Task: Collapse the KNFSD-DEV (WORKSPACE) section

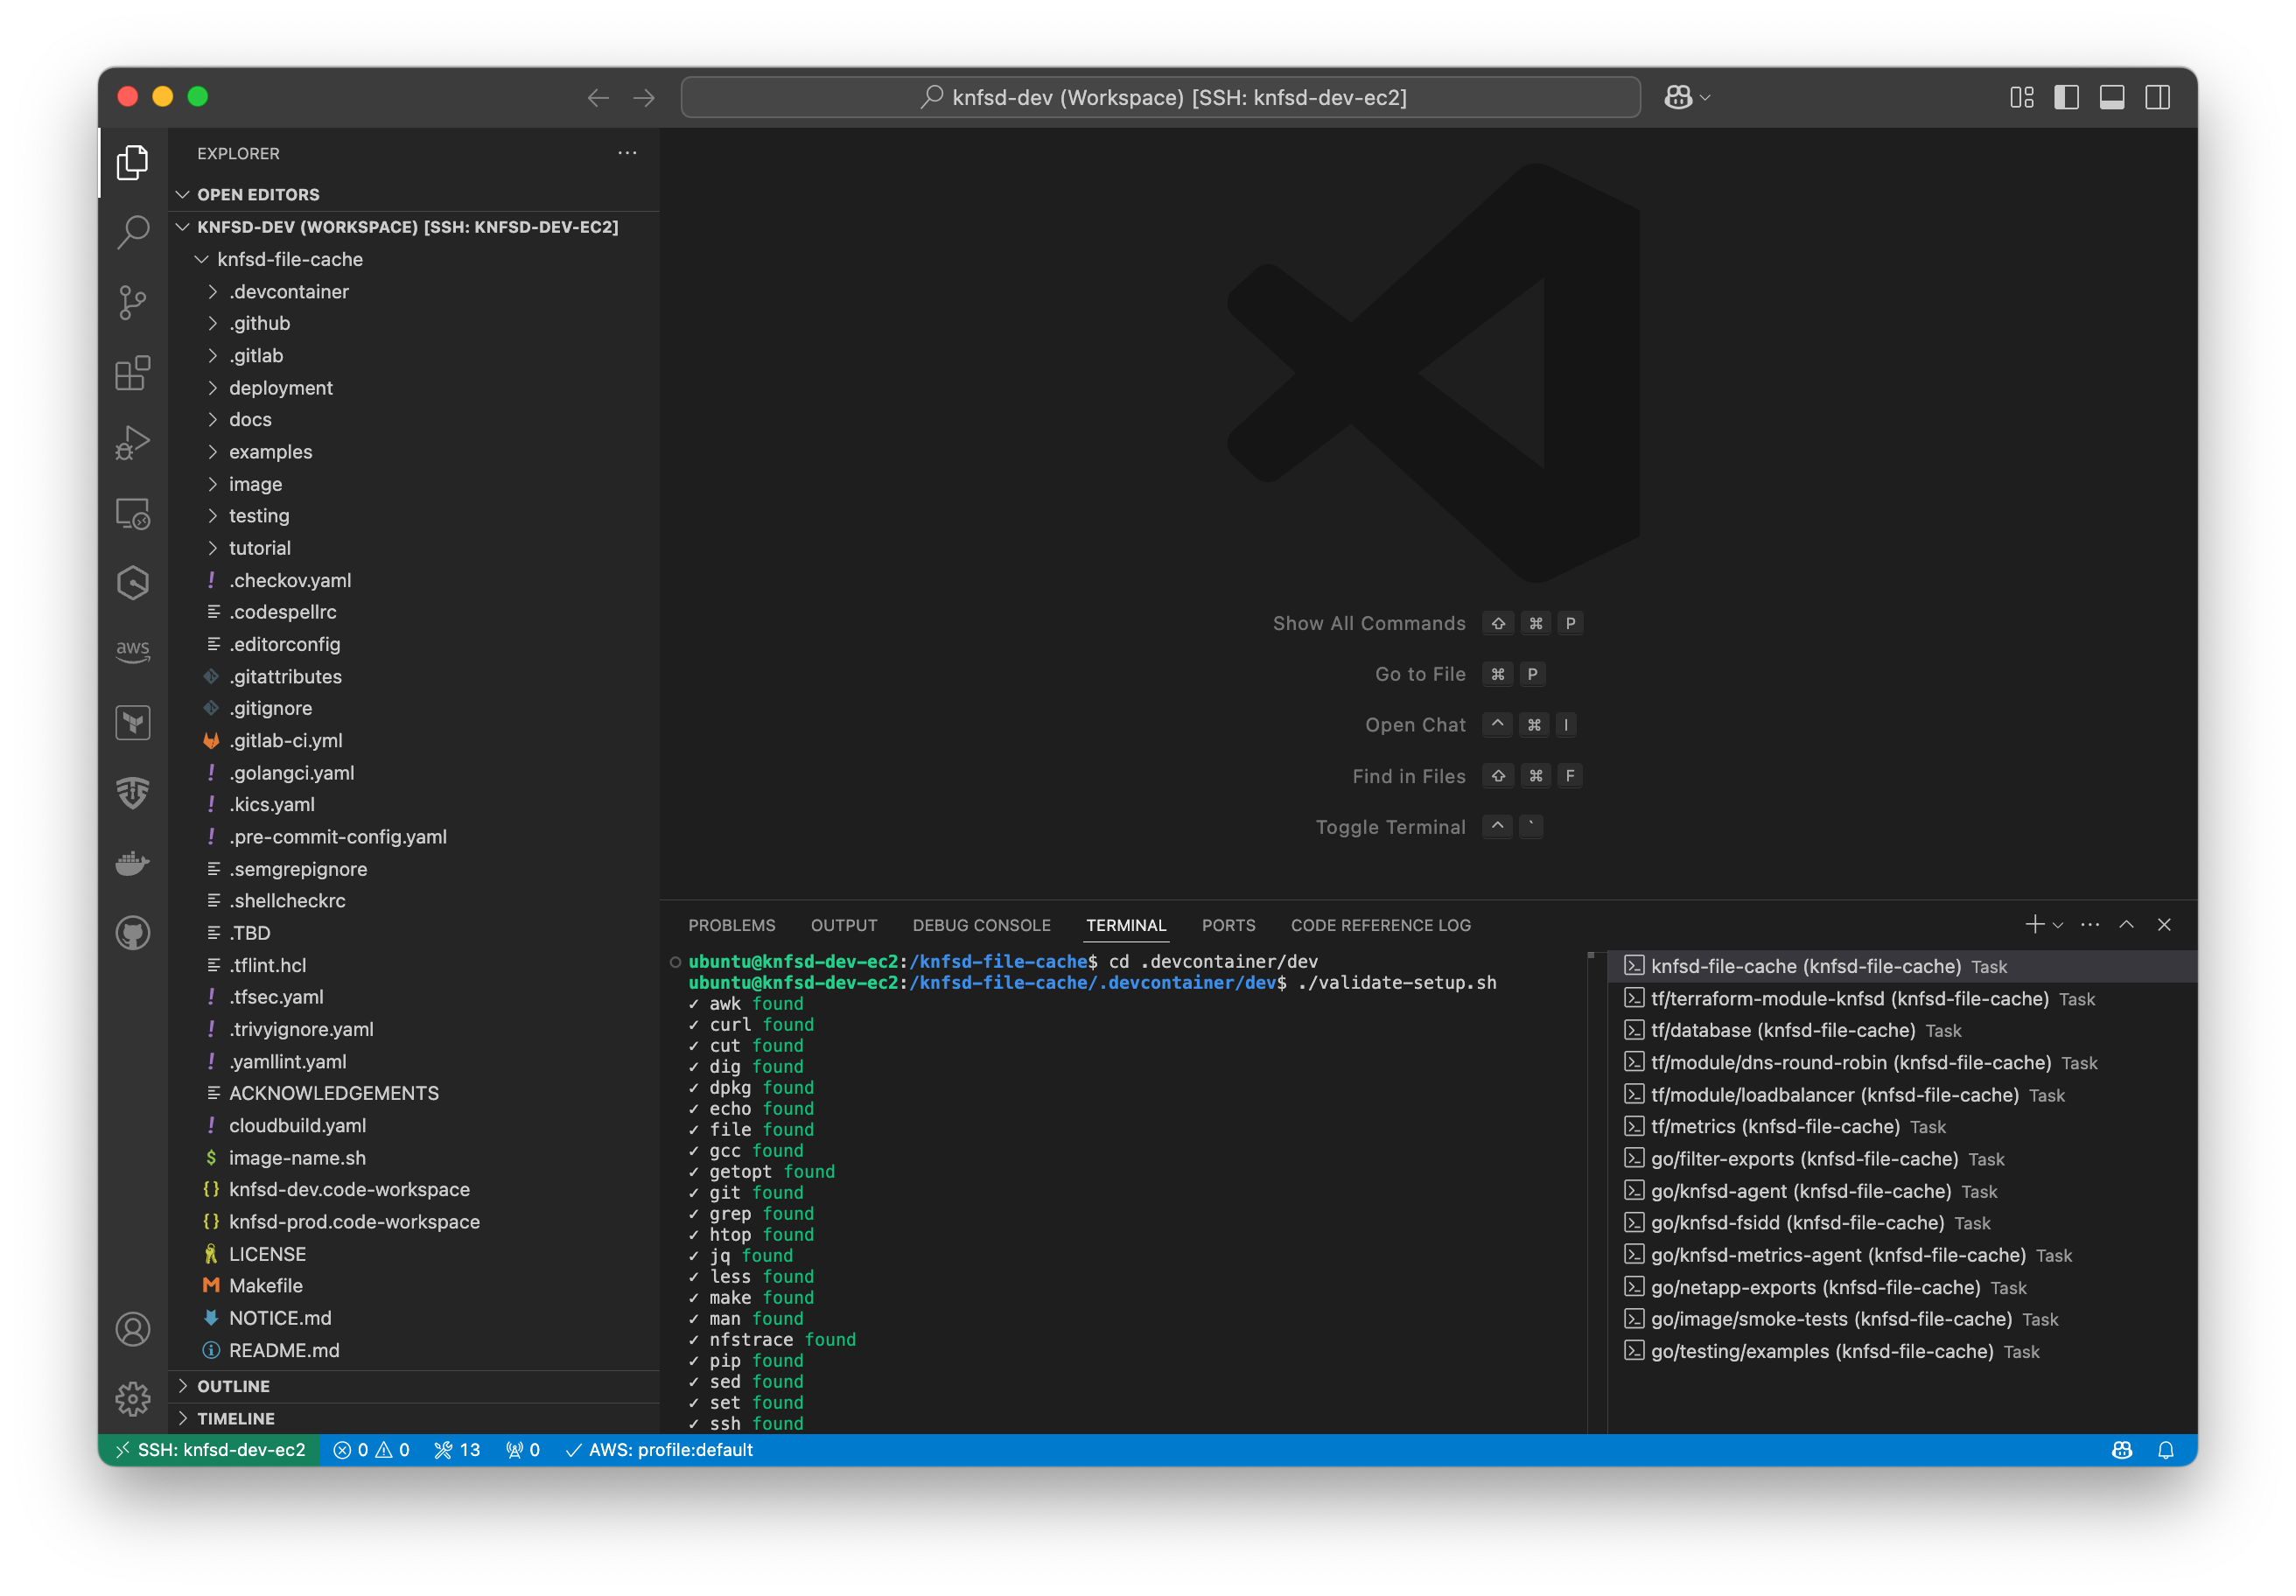Action: click(414, 227)
